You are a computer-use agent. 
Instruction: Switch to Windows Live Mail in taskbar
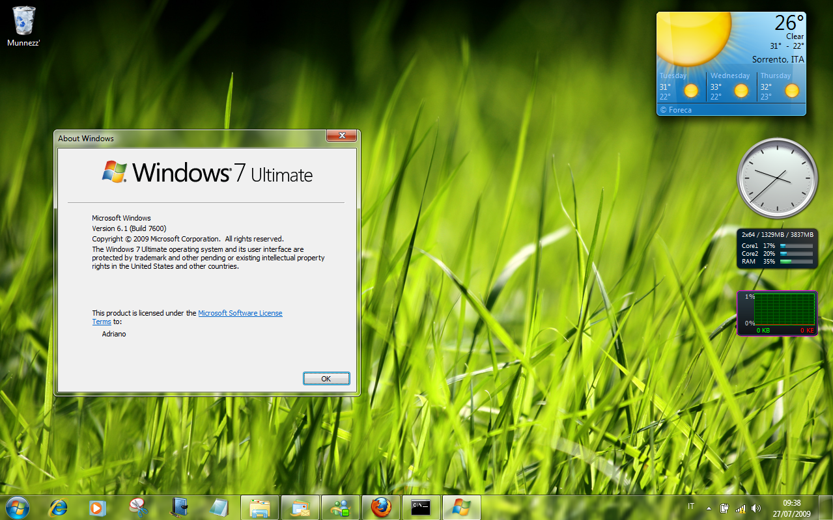tap(300, 508)
